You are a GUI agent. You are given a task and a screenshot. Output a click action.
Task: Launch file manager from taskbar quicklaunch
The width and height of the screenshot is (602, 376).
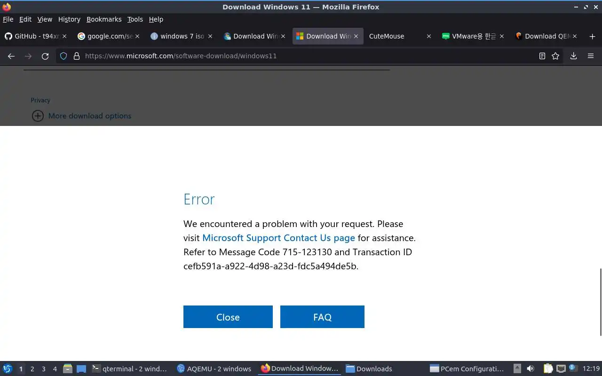pyautogui.click(x=67, y=368)
